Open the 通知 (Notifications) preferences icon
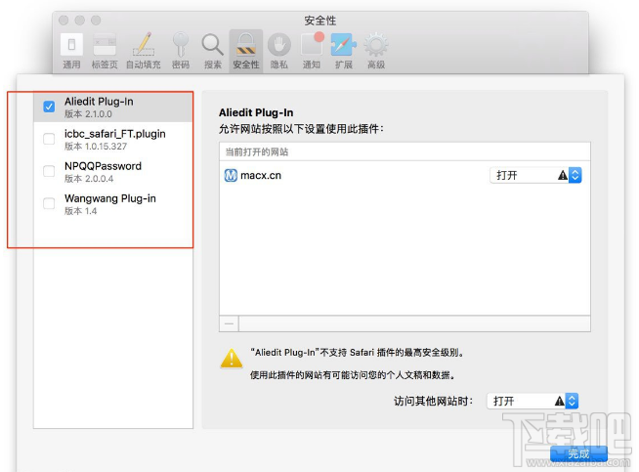Viewport: 639px width, 472px height. (311, 49)
